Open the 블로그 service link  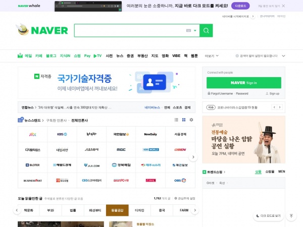point(51,56)
